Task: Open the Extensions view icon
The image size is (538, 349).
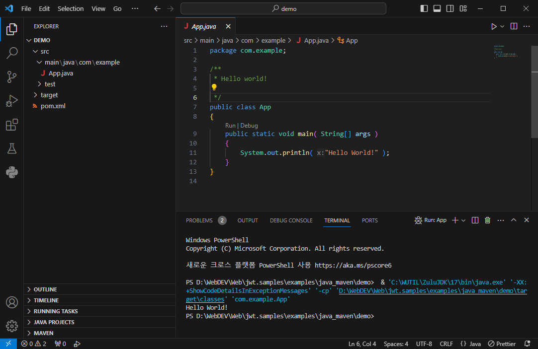Action: [x=12, y=125]
